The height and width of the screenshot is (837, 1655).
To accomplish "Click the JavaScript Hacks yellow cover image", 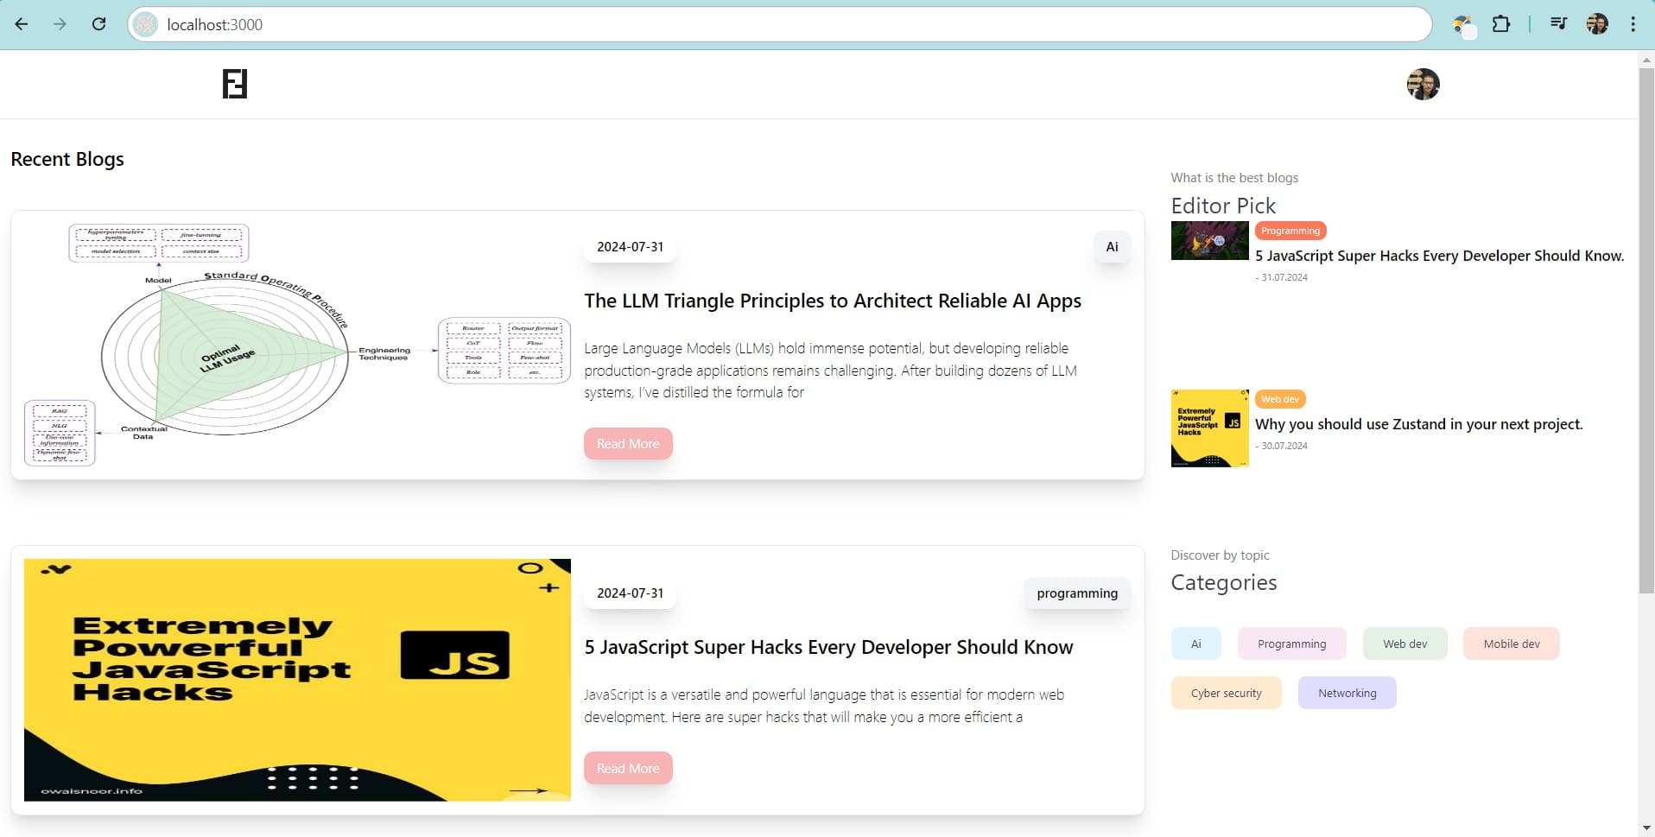I will [297, 680].
